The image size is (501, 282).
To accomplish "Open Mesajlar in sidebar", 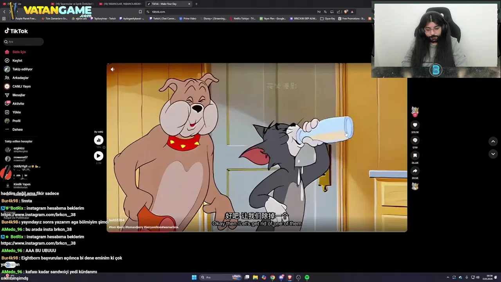I will click(x=15, y=95).
